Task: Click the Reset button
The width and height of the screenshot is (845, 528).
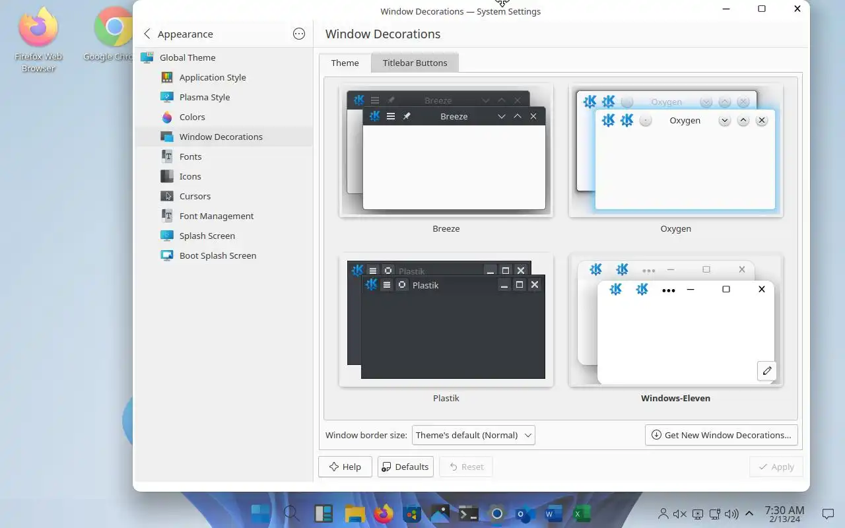Action: pos(466,467)
